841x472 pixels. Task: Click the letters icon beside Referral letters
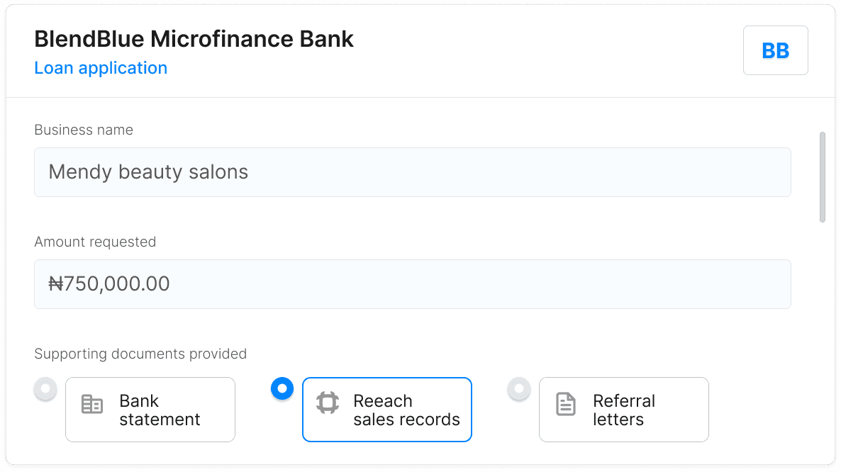pos(564,403)
